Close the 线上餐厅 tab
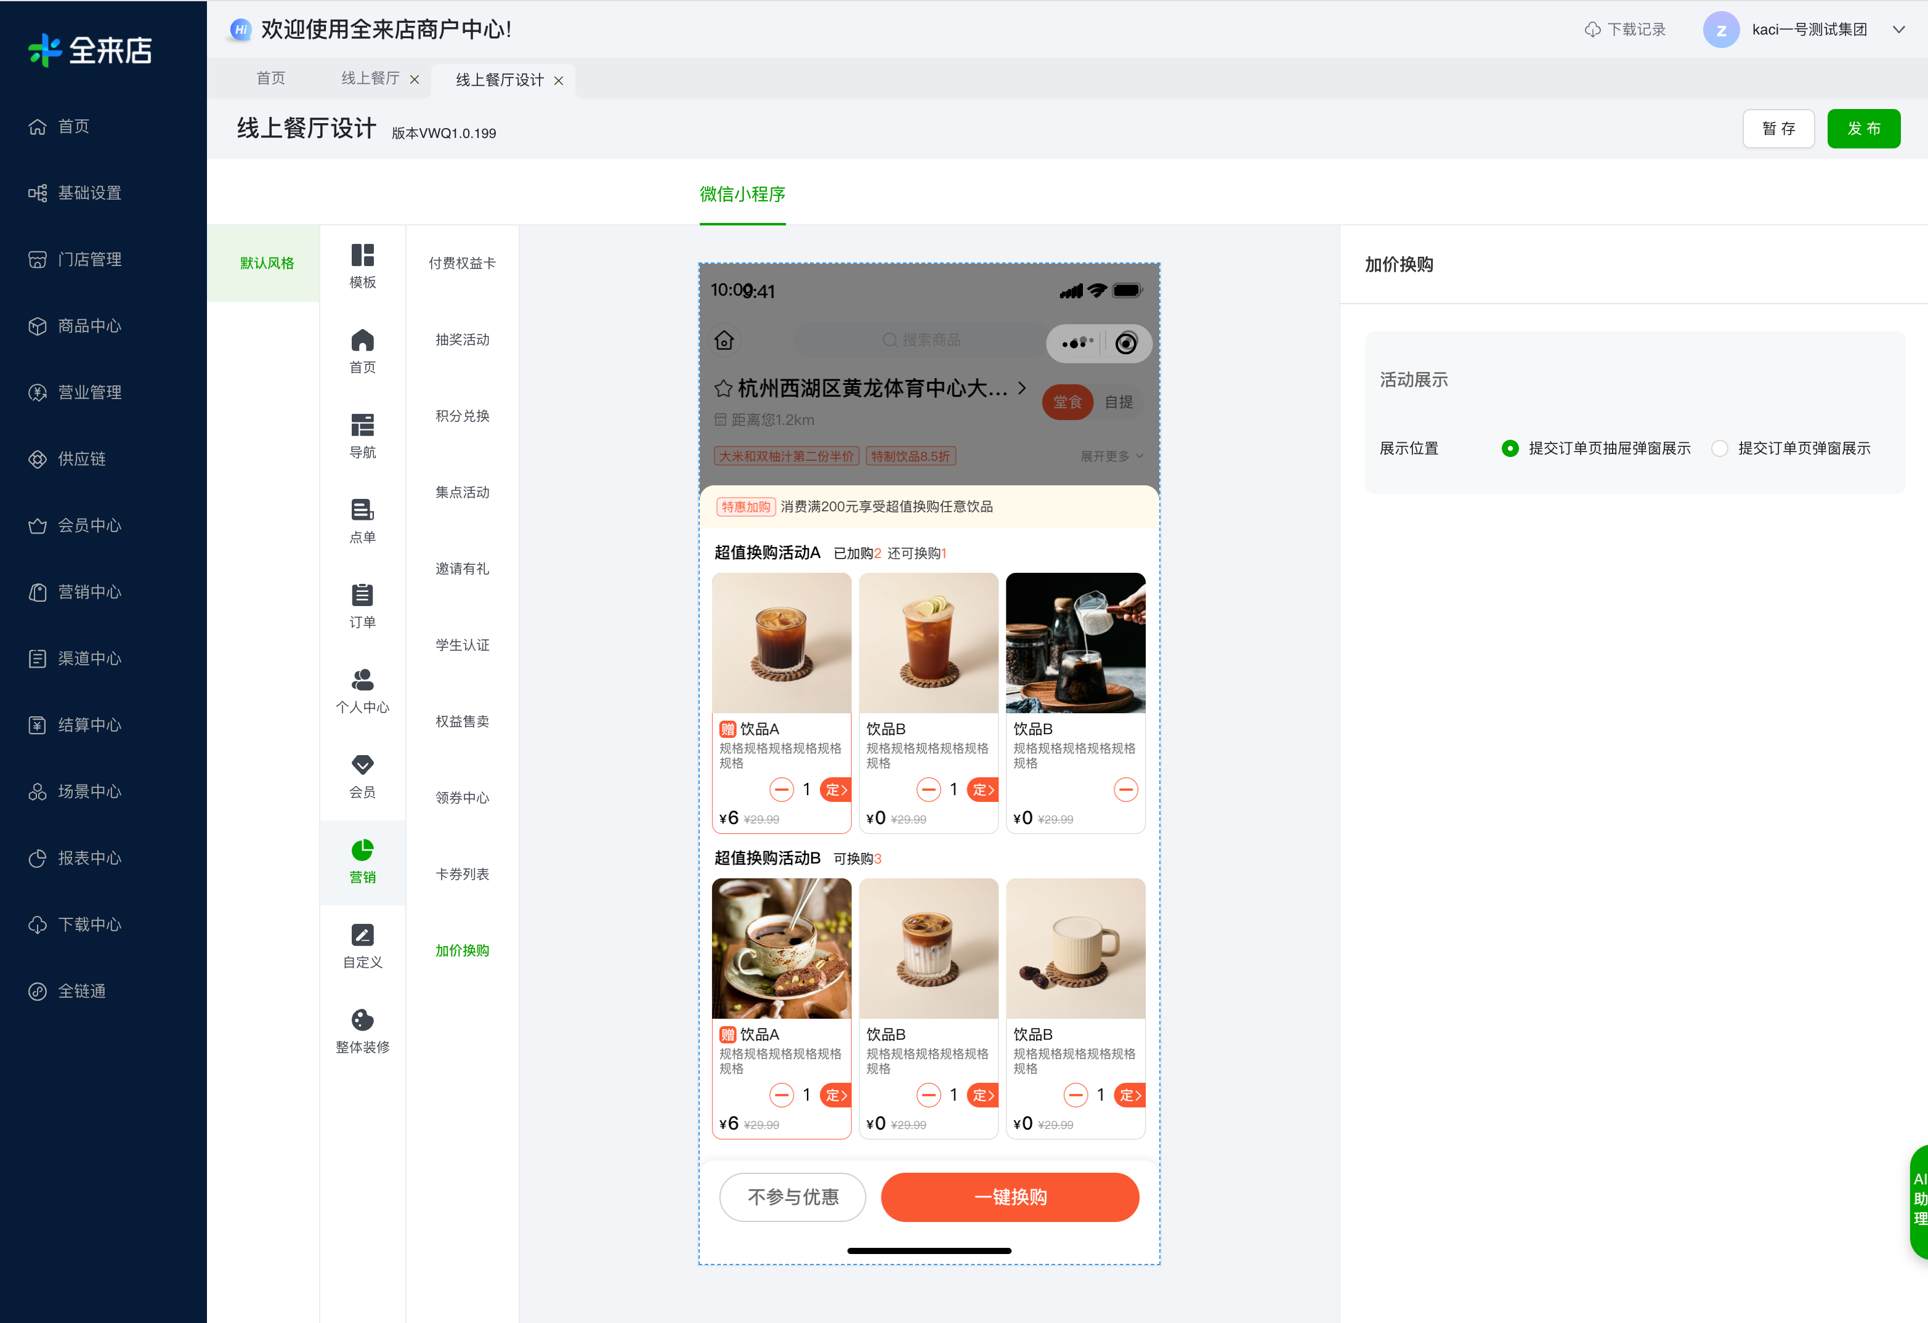Image resolution: width=1928 pixels, height=1323 pixels. (x=415, y=79)
